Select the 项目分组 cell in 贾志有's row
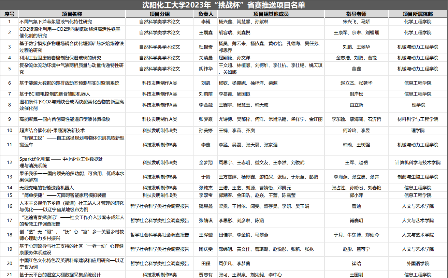This screenshot has width=448, height=278. (x=159, y=275)
